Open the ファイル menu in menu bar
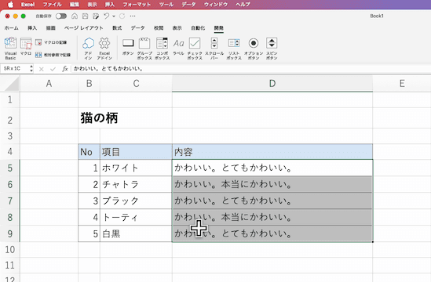 53,5
